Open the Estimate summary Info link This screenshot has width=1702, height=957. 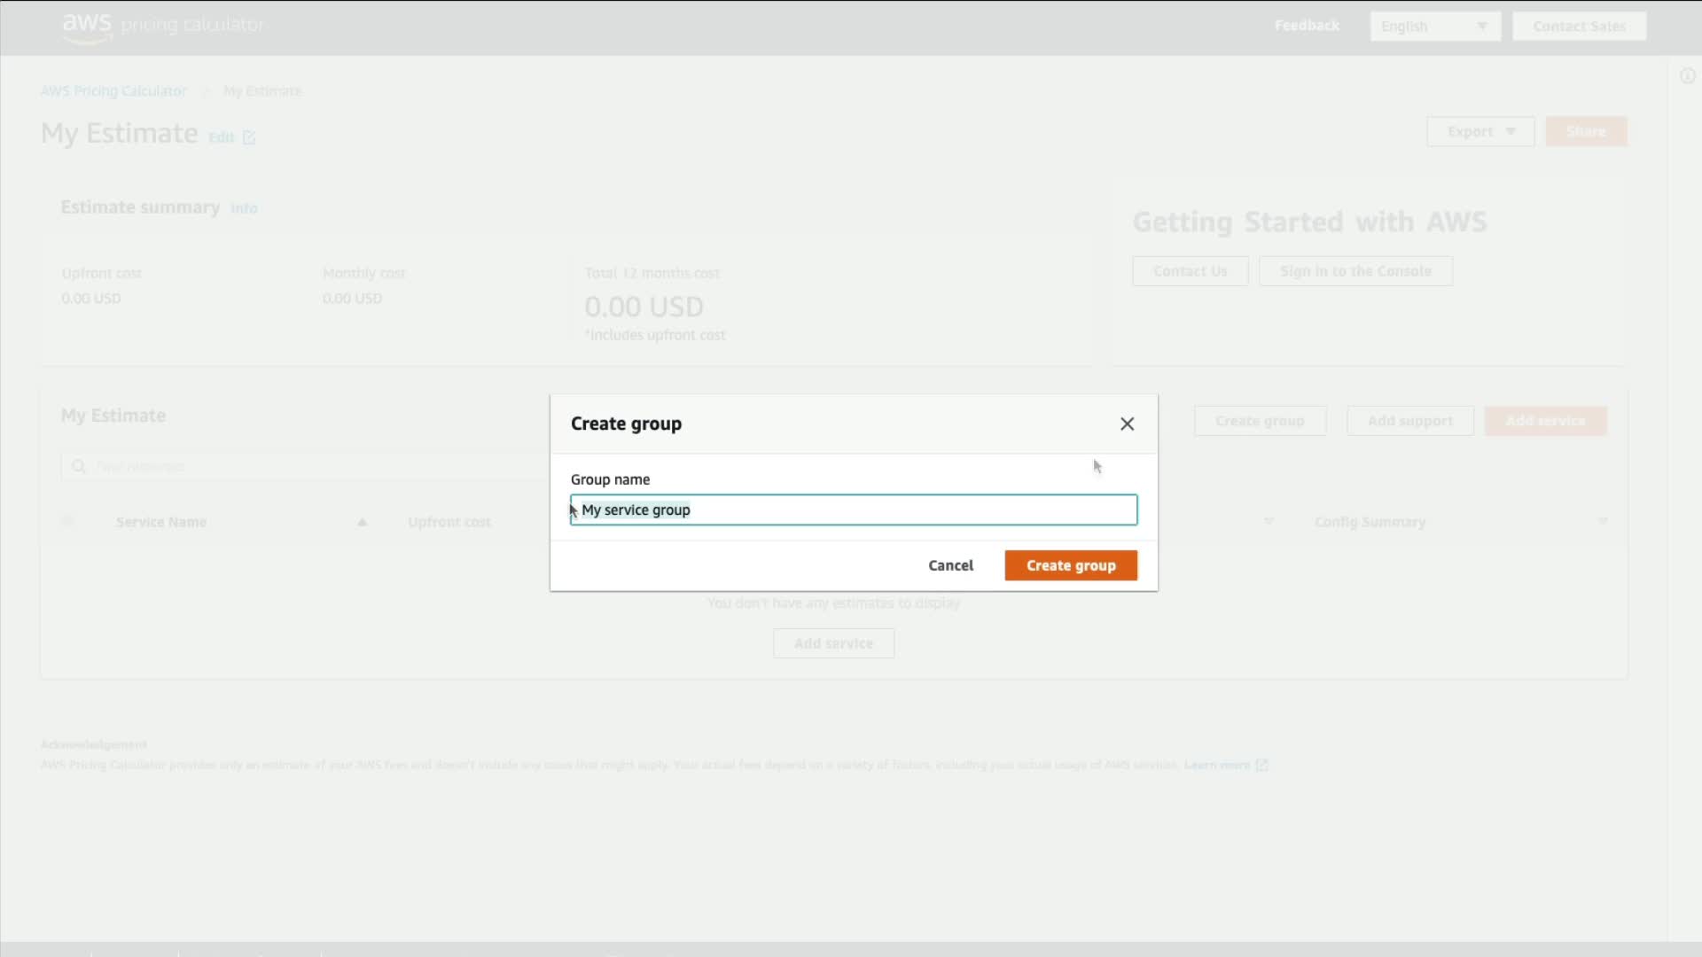[244, 208]
